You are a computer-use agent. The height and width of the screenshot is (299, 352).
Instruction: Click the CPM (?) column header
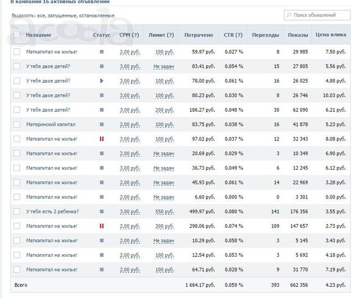129,35
